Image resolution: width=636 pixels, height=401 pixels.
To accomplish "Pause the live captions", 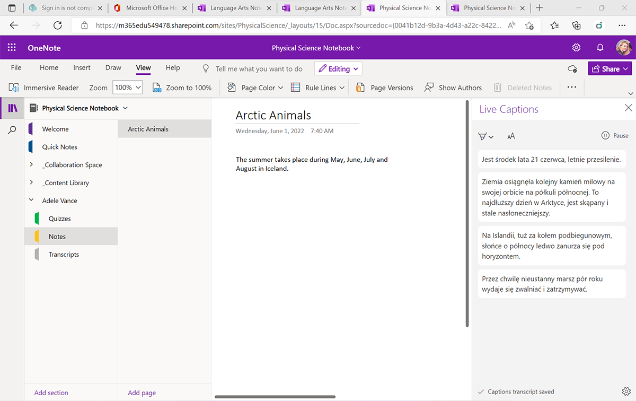I will click(x=615, y=136).
